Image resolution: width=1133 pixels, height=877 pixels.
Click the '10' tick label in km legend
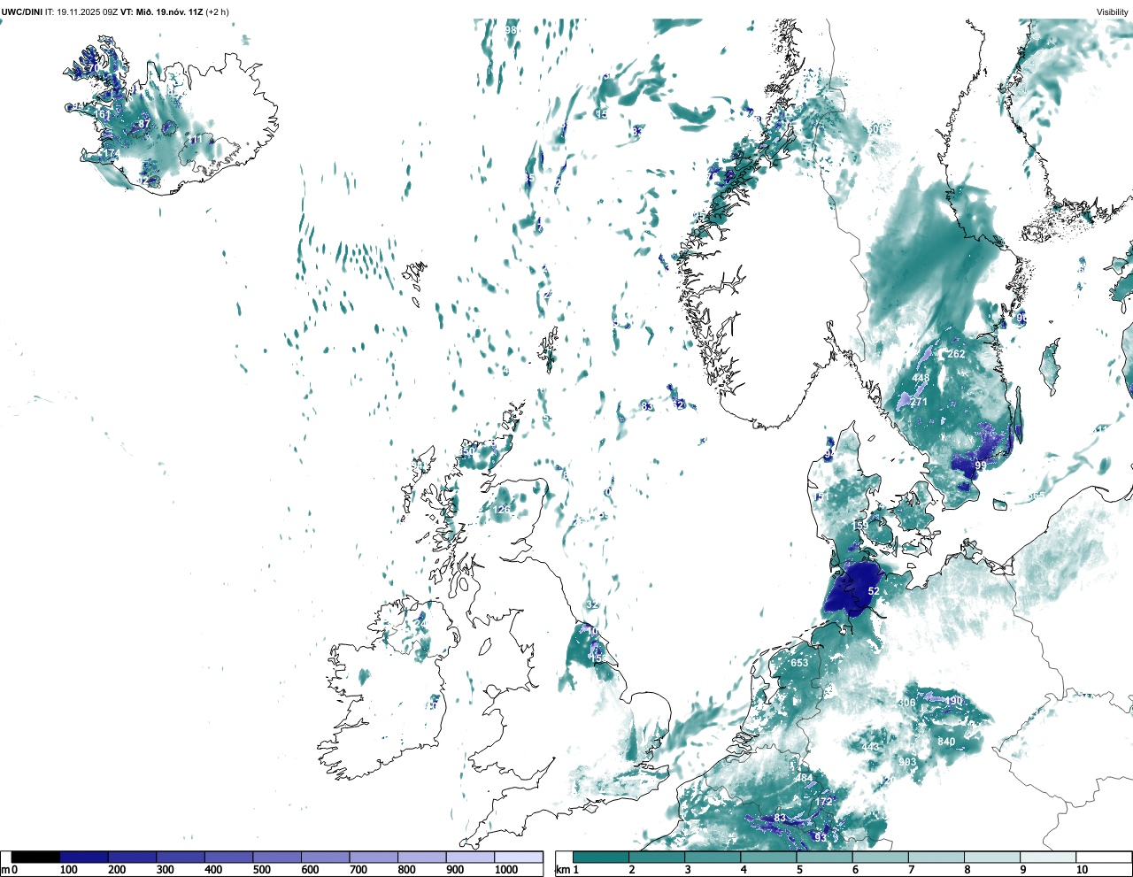coord(1083,870)
